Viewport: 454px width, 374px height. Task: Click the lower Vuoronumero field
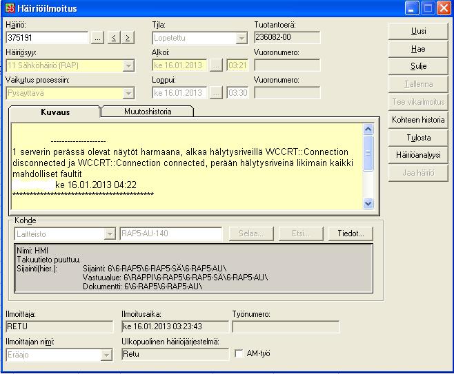click(287, 92)
